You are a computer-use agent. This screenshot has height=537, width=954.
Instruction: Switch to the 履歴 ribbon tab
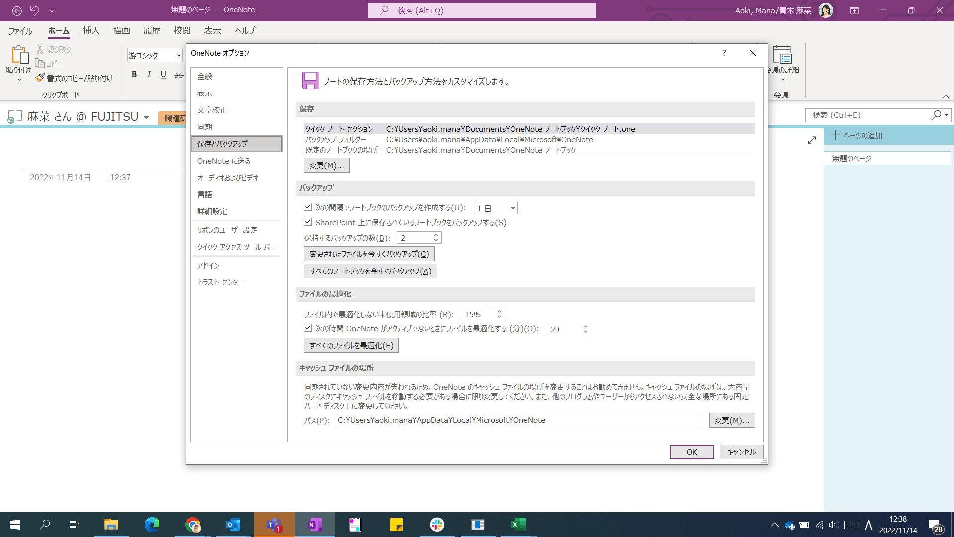152,31
